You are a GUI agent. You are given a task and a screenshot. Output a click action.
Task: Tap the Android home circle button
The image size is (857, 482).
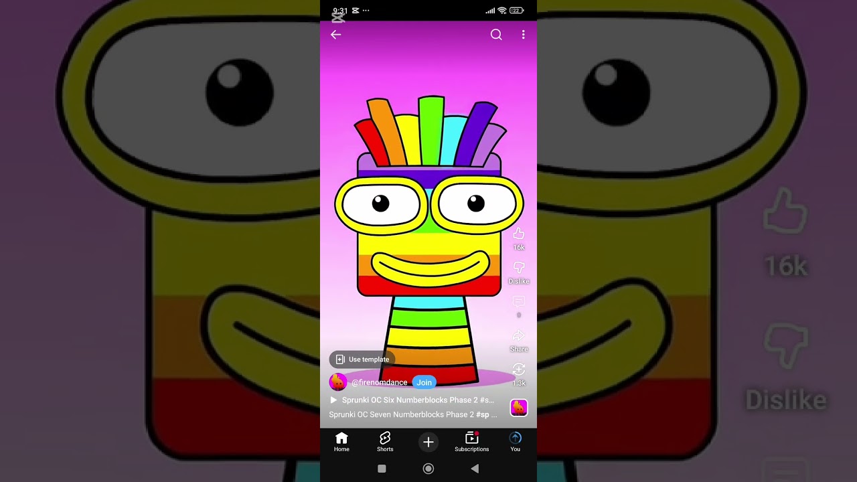point(428,469)
